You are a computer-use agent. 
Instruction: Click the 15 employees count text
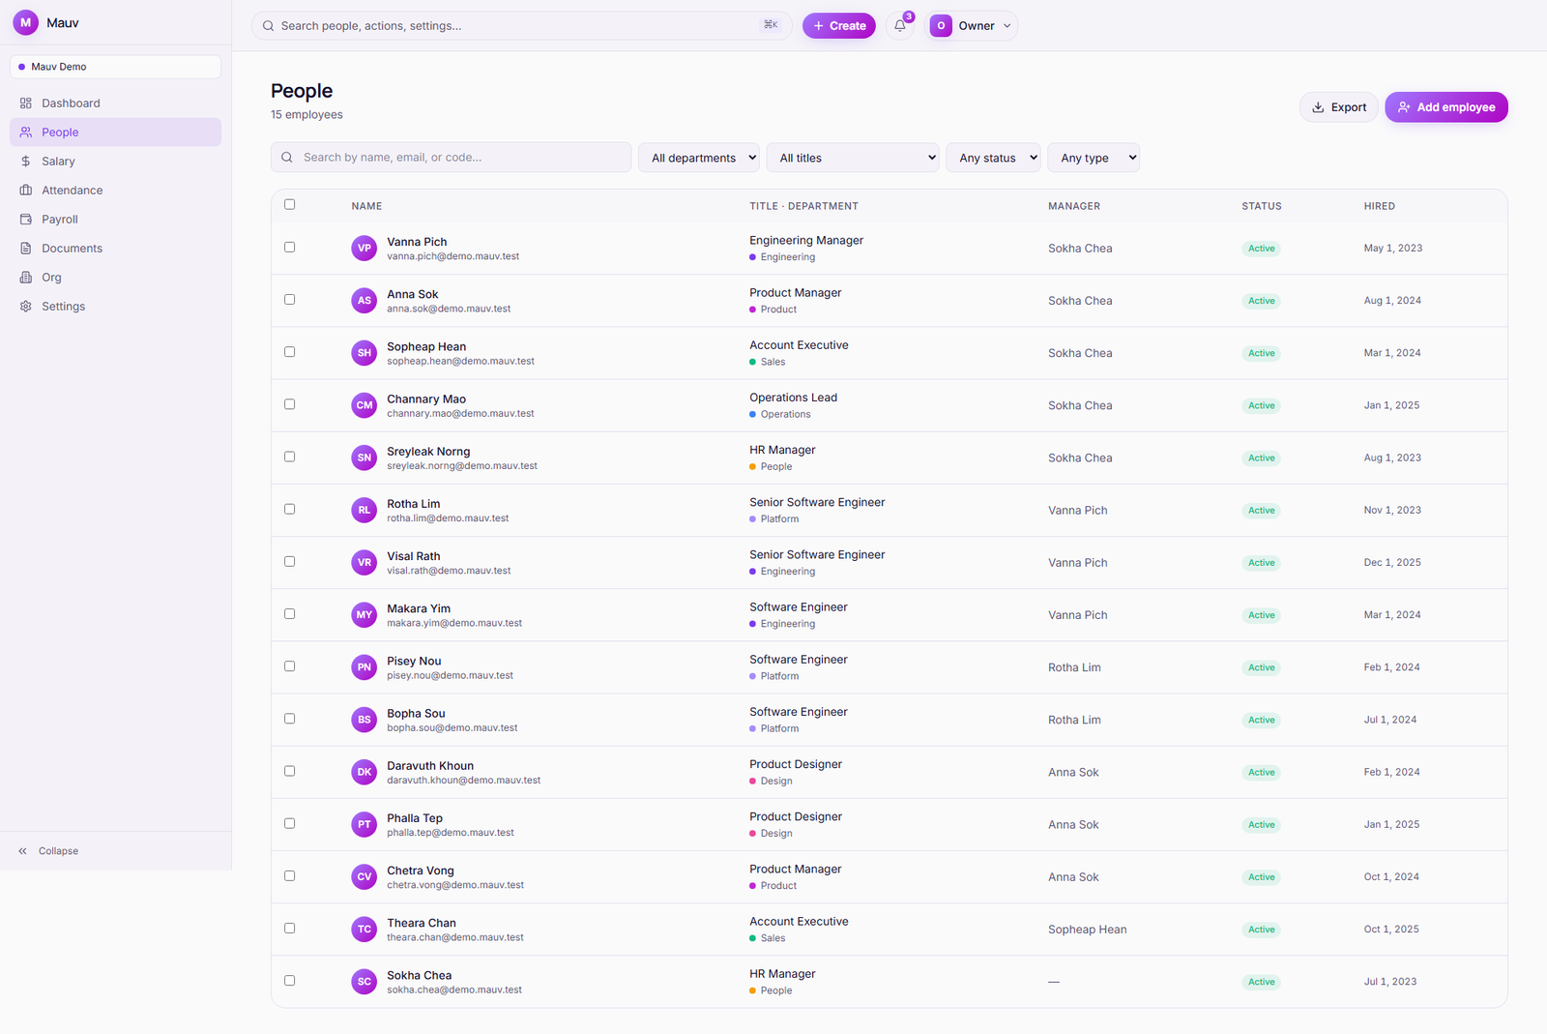click(306, 115)
